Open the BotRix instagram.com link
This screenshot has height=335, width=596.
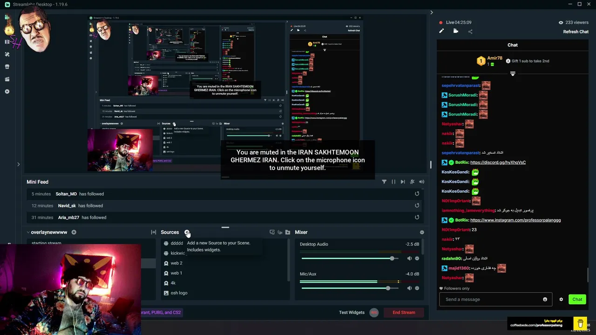[x=515, y=220]
